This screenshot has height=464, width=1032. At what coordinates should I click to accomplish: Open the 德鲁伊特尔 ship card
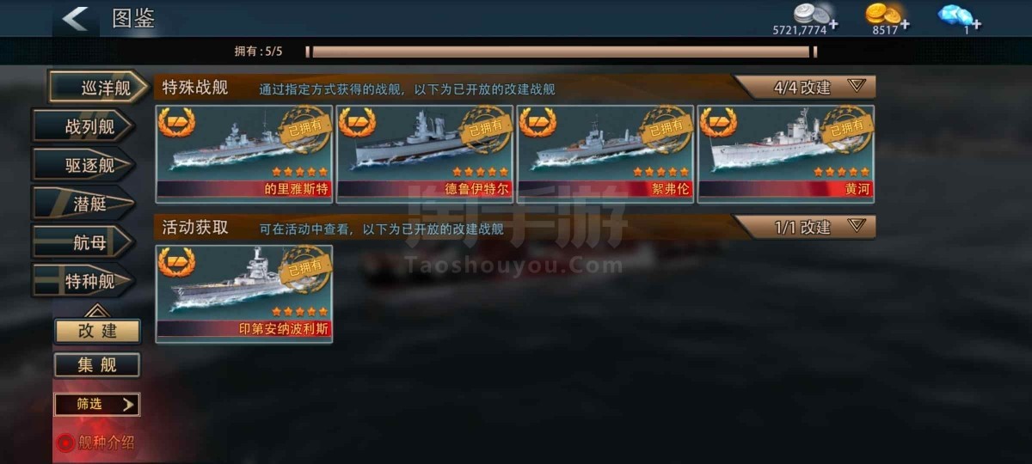(x=425, y=154)
